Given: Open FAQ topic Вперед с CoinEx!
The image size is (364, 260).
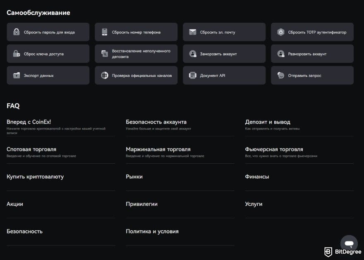Looking at the screenshot, I should pos(29,122).
